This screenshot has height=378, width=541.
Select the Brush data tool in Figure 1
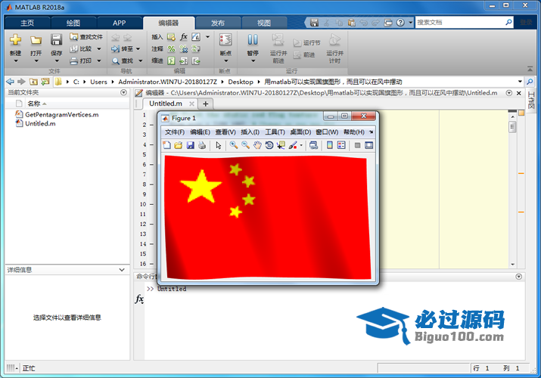click(x=293, y=145)
